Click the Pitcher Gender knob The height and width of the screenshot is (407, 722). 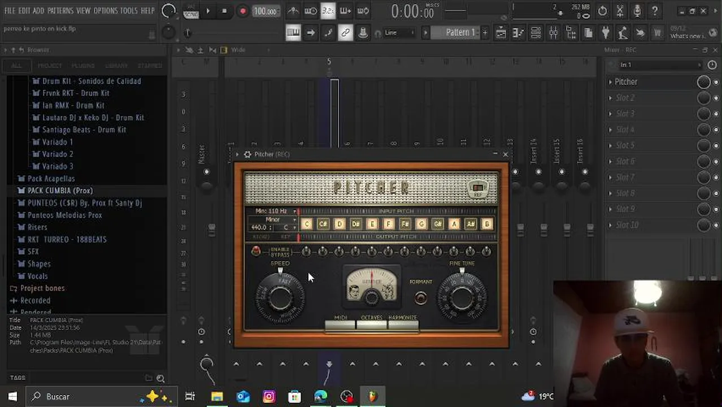371,298
